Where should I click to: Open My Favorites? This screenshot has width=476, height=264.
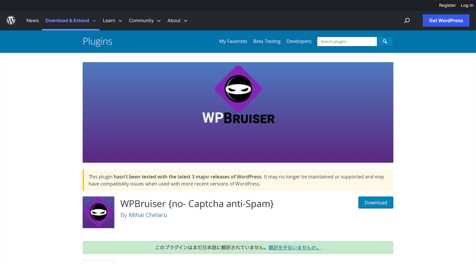pos(233,41)
